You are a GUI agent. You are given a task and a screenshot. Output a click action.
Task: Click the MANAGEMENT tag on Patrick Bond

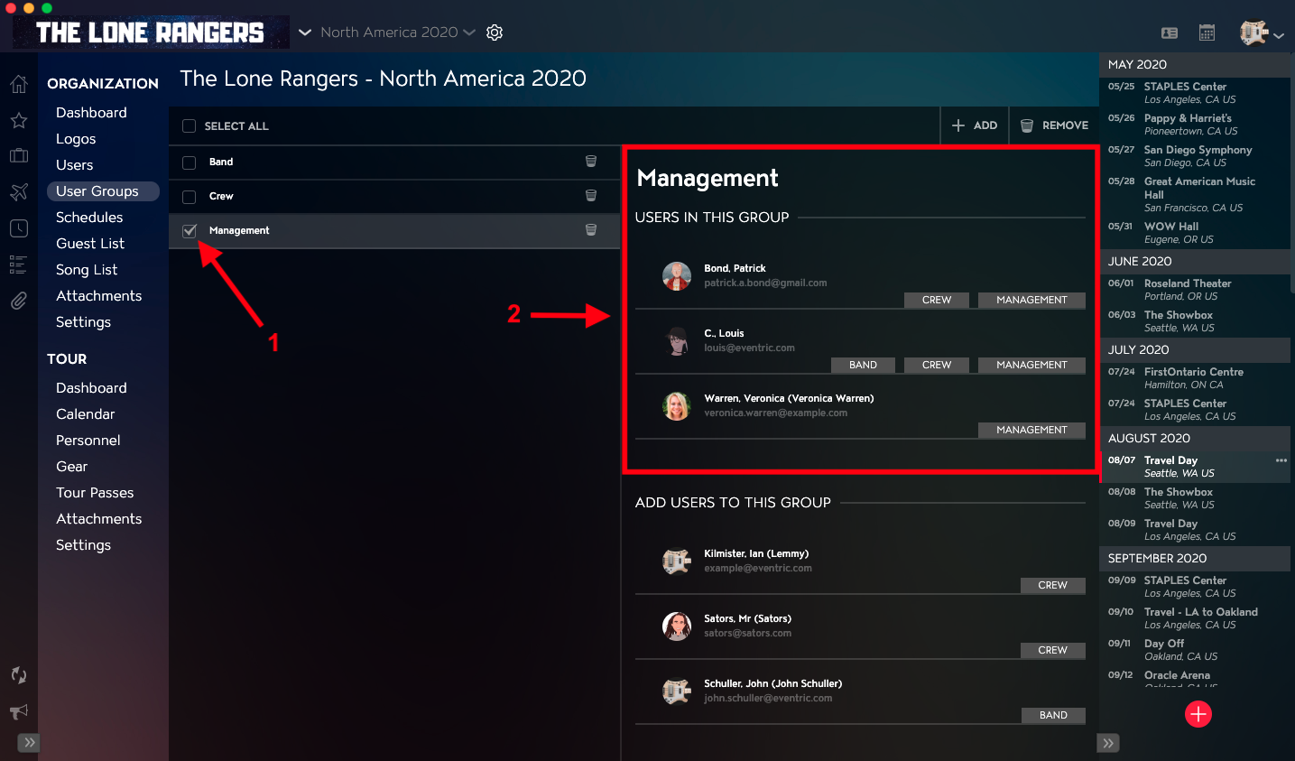(1031, 300)
